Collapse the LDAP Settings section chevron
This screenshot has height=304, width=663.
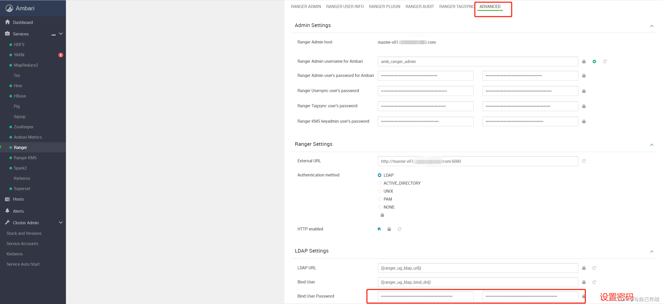651,252
